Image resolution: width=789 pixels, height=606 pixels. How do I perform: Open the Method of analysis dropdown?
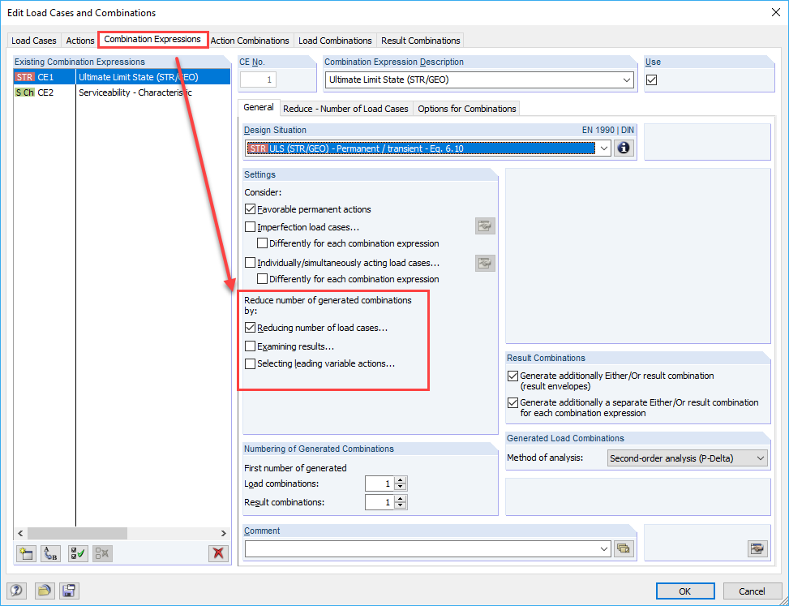761,458
